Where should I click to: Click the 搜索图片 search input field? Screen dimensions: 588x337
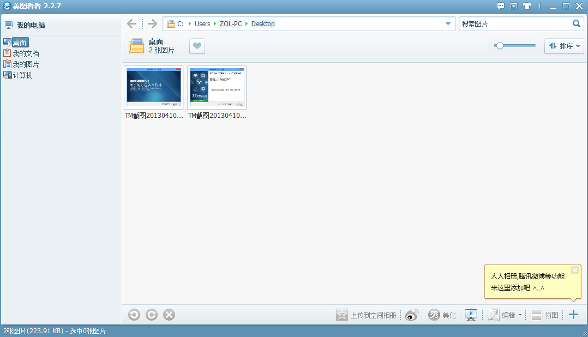[514, 24]
